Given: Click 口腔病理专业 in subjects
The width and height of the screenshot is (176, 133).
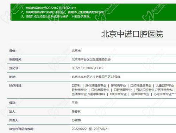Looking at the screenshot, I should [123, 90].
